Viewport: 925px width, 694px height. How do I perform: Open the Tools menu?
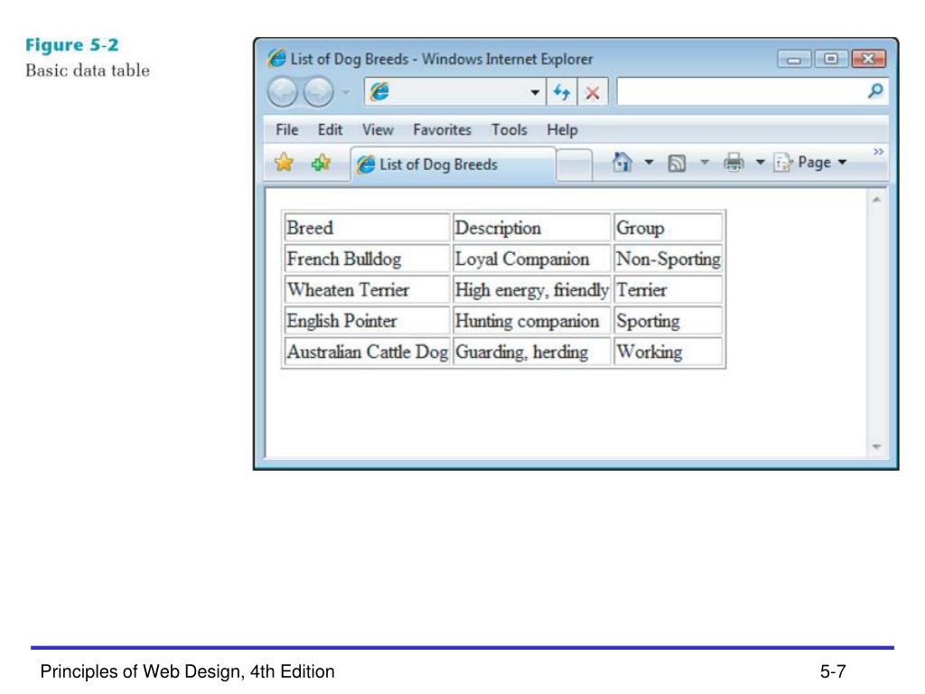(x=509, y=130)
